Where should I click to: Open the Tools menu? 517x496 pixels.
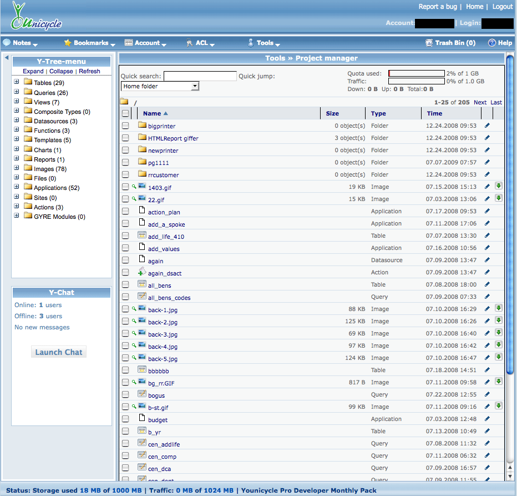265,43
